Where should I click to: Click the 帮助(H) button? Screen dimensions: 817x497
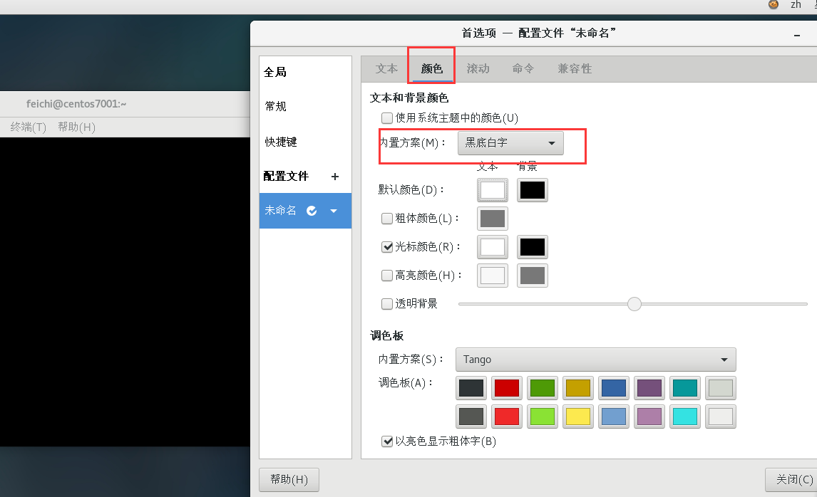[x=289, y=480]
